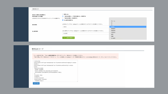This screenshot has width=168, height=94.
Task: Click inside the embed code text area
Action: (55, 71)
